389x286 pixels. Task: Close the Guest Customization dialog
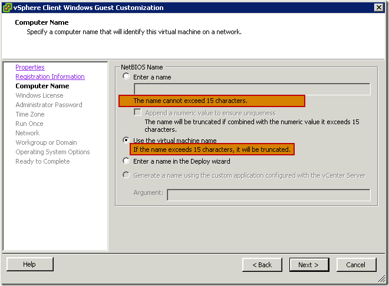click(x=379, y=8)
